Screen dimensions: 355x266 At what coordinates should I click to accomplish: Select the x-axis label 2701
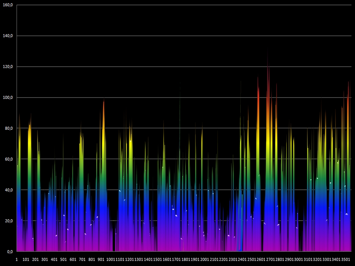coord(270,260)
